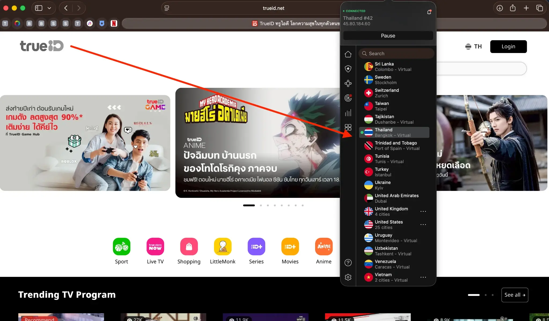Click the Login button

coord(508,46)
